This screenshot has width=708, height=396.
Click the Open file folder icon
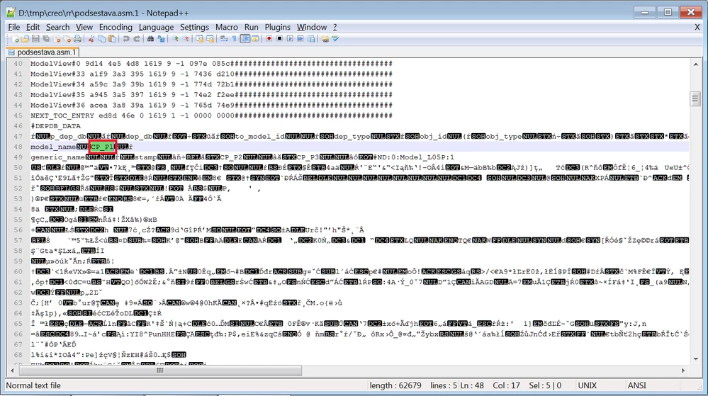[26, 39]
